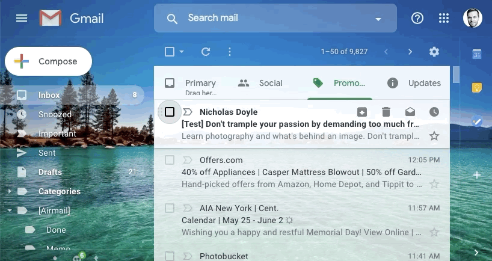The height and width of the screenshot is (261, 492).
Task: Mark Nicholas Doyle email as read
Action: [410, 112]
